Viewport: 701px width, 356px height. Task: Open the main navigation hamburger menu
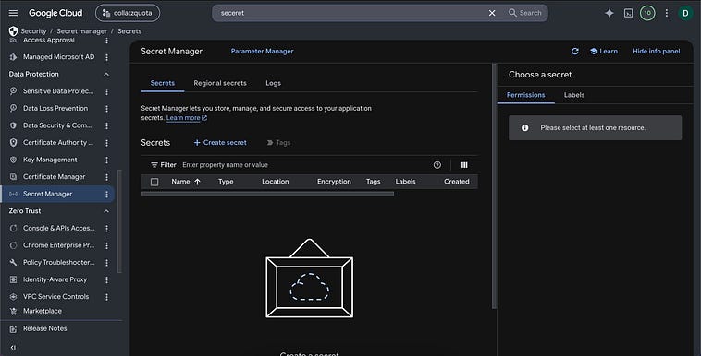14,13
